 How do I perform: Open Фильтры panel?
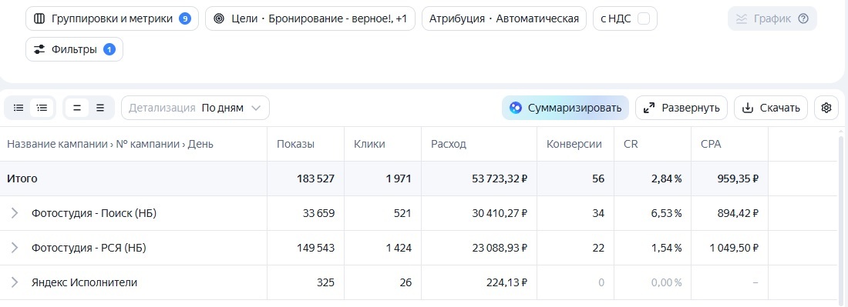tap(74, 50)
